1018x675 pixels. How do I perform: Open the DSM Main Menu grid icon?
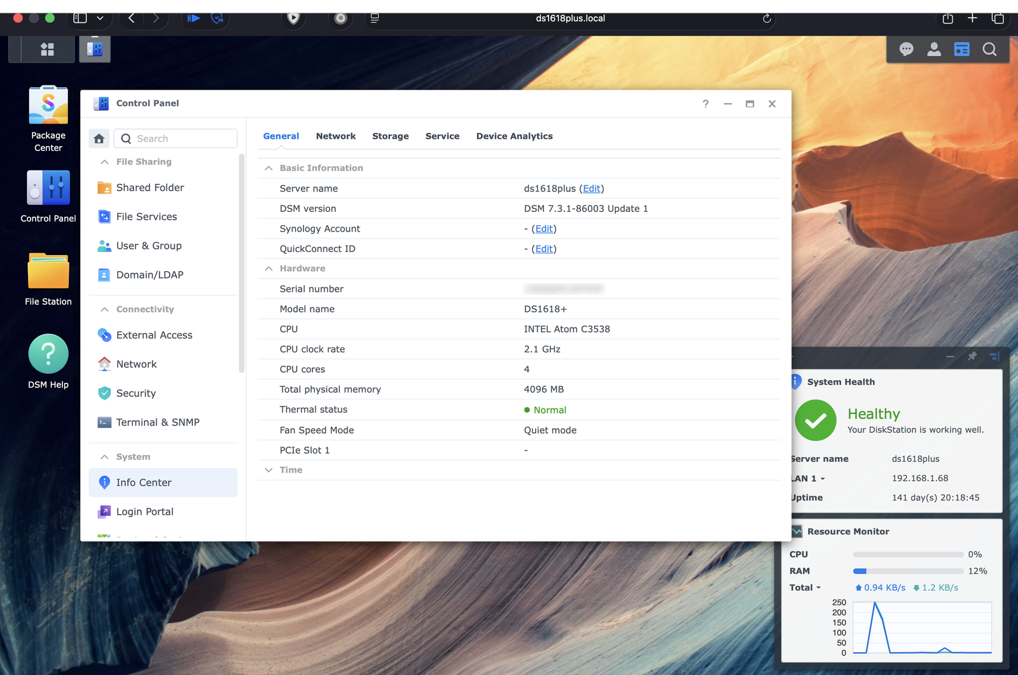point(47,49)
